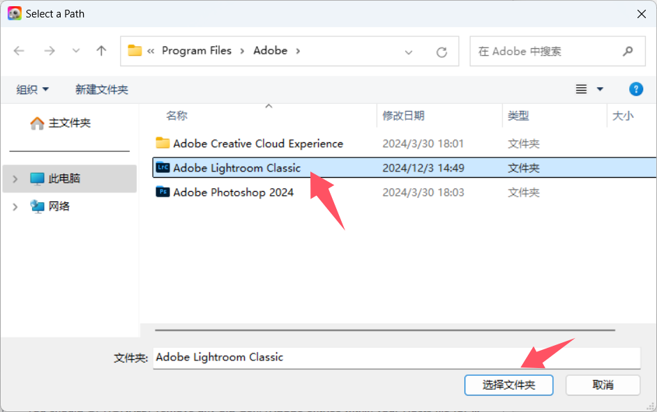The height and width of the screenshot is (412, 657).
Task: Click the 选择文件夹 button
Action: (x=508, y=385)
